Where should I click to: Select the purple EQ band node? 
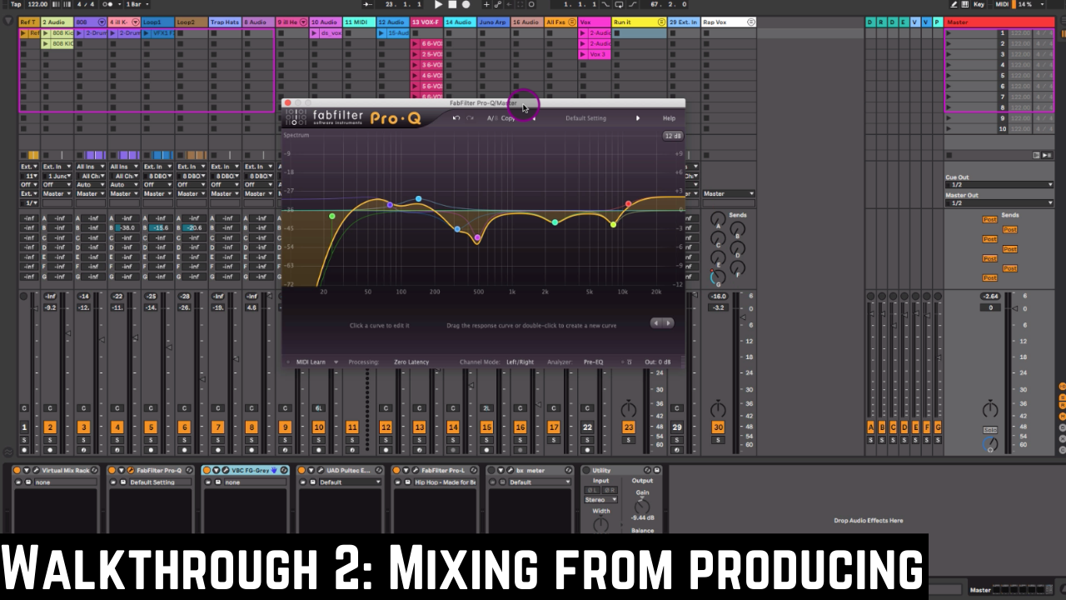(390, 205)
